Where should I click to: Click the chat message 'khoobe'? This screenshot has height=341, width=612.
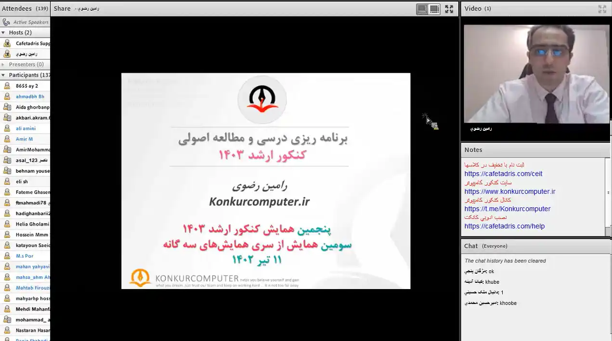coord(508,303)
